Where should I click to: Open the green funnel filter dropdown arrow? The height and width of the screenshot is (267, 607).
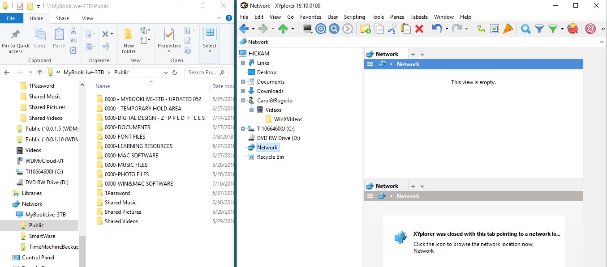click(x=562, y=29)
